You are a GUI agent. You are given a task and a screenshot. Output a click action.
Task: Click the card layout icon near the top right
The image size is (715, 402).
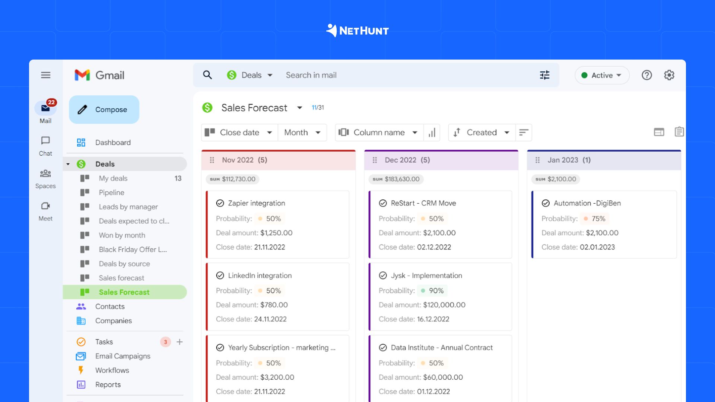[x=659, y=131]
